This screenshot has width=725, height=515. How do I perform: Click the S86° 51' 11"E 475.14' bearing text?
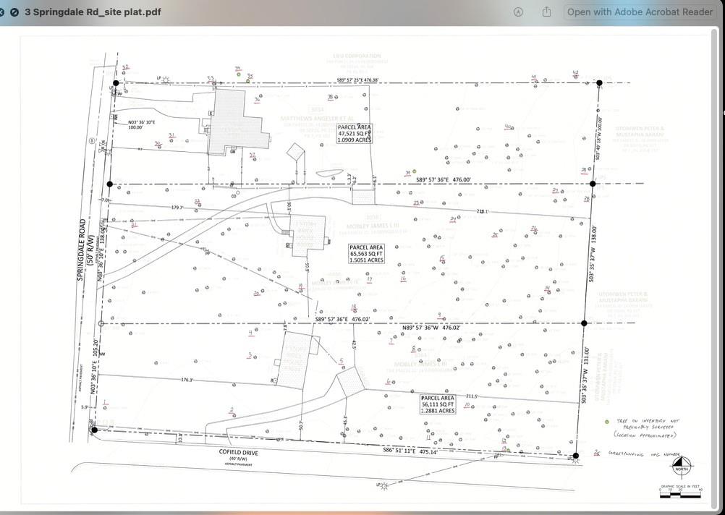[410, 450]
